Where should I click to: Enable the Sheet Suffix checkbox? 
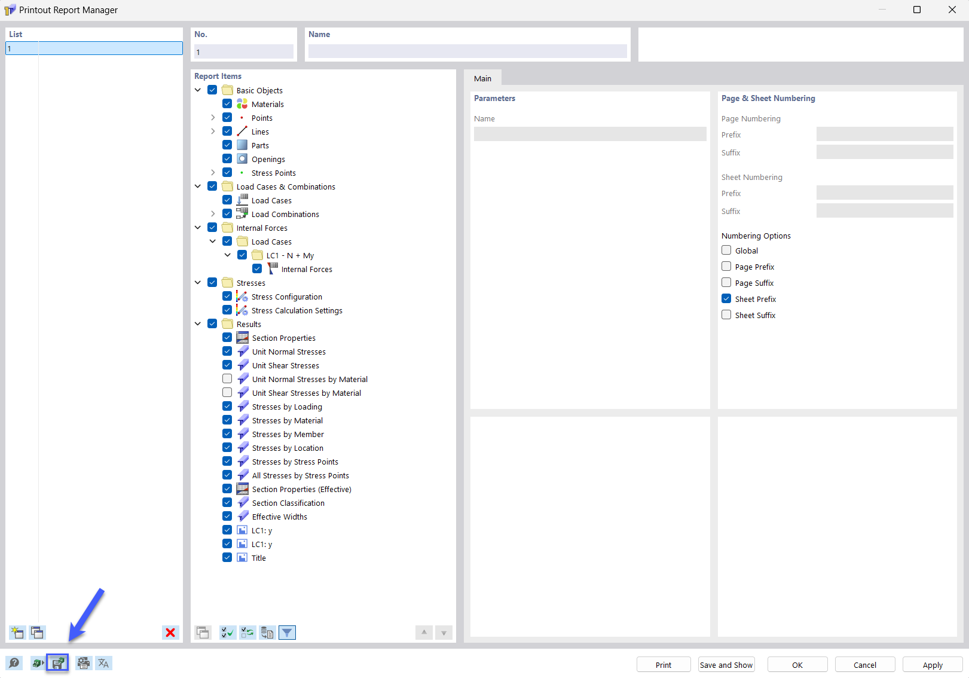[x=726, y=315]
